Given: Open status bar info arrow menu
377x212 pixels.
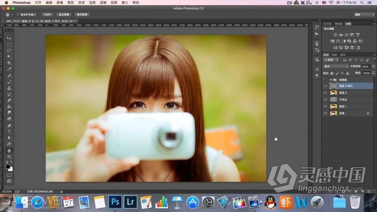Looking at the screenshot, I should [61, 192].
